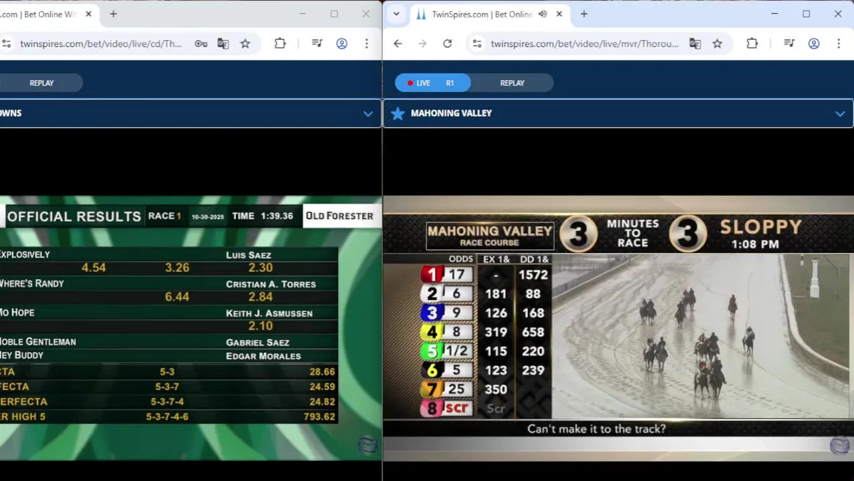
Task: Open a new tab in left window
Action: click(113, 14)
